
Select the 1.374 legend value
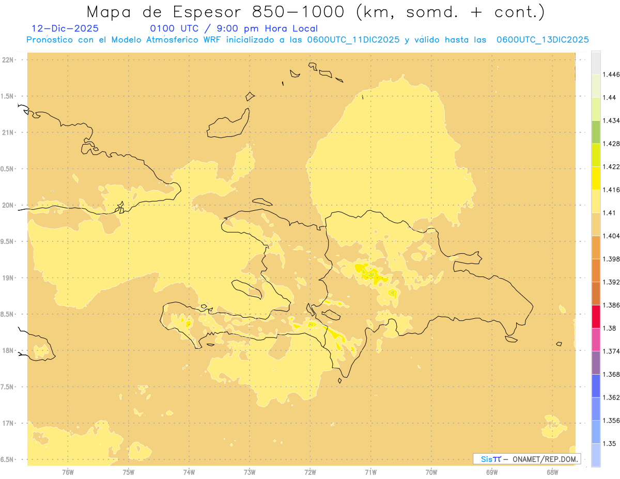click(612, 351)
